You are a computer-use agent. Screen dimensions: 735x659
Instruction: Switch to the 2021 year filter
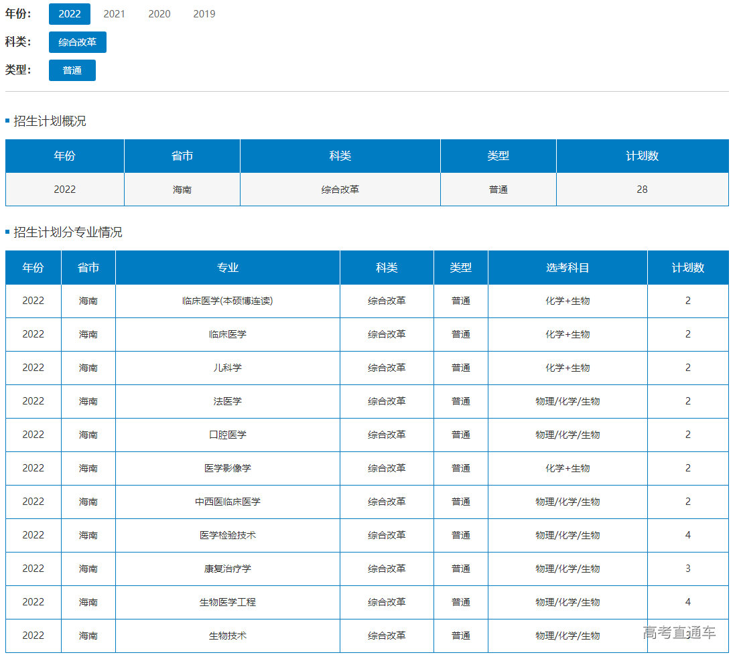(115, 14)
